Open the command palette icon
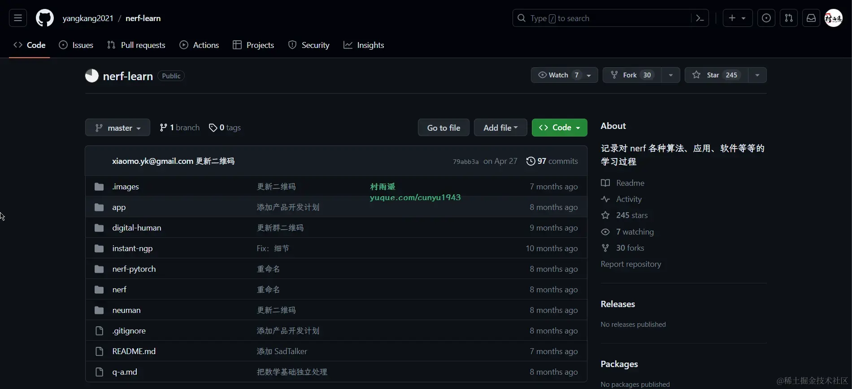The width and height of the screenshot is (852, 389). tap(700, 18)
